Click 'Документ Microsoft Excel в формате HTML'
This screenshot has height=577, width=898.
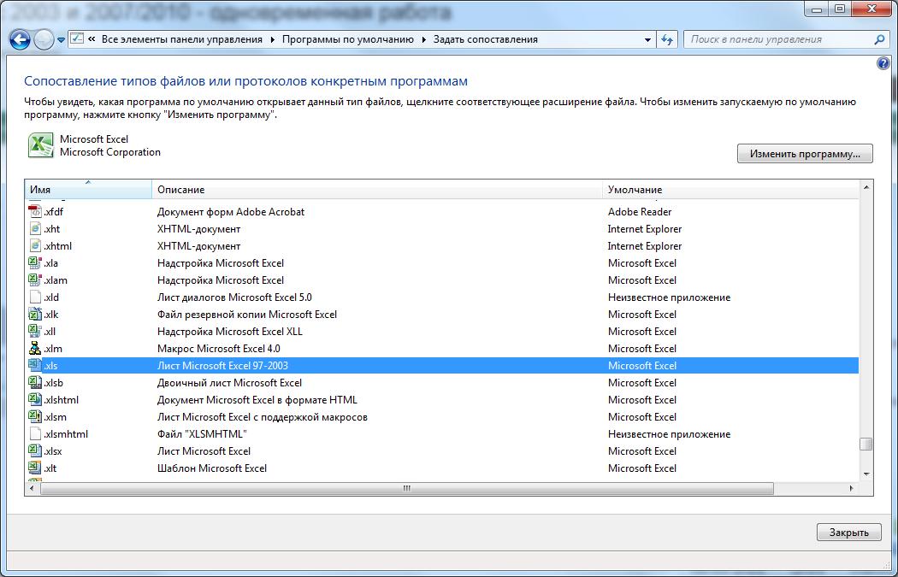pos(257,399)
